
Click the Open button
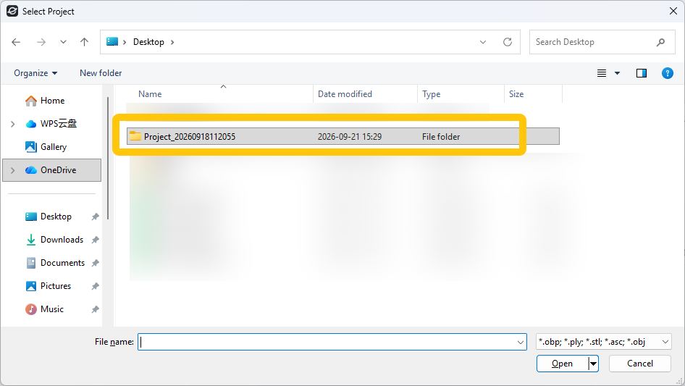[x=562, y=364]
